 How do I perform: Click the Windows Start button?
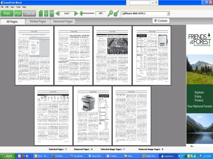coord(7,156)
